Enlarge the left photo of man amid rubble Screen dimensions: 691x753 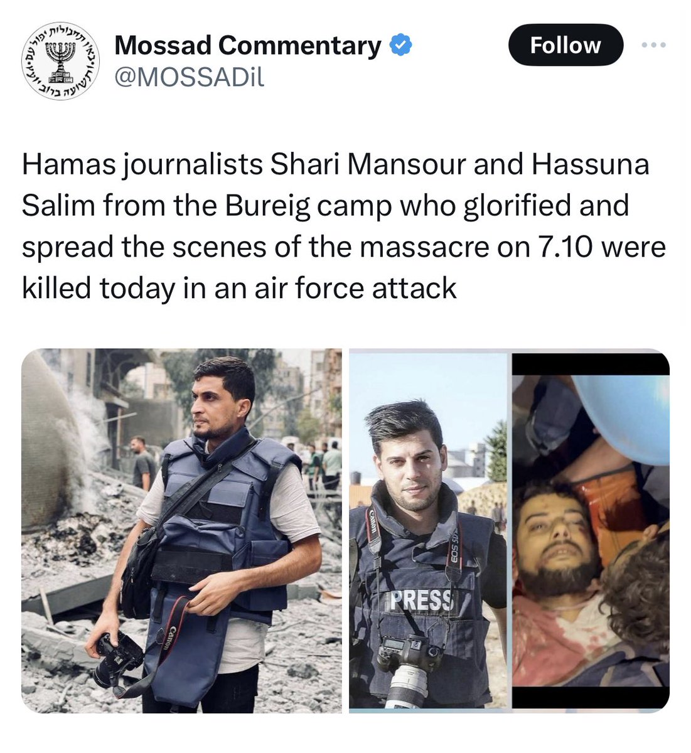pyautogui.click(x=181, y=531)
